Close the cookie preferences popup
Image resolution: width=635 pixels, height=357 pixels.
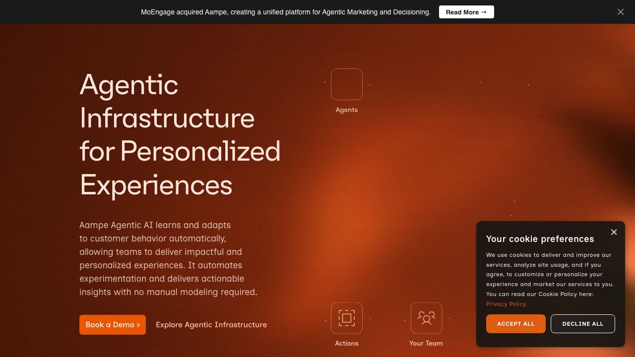point(614,232)
